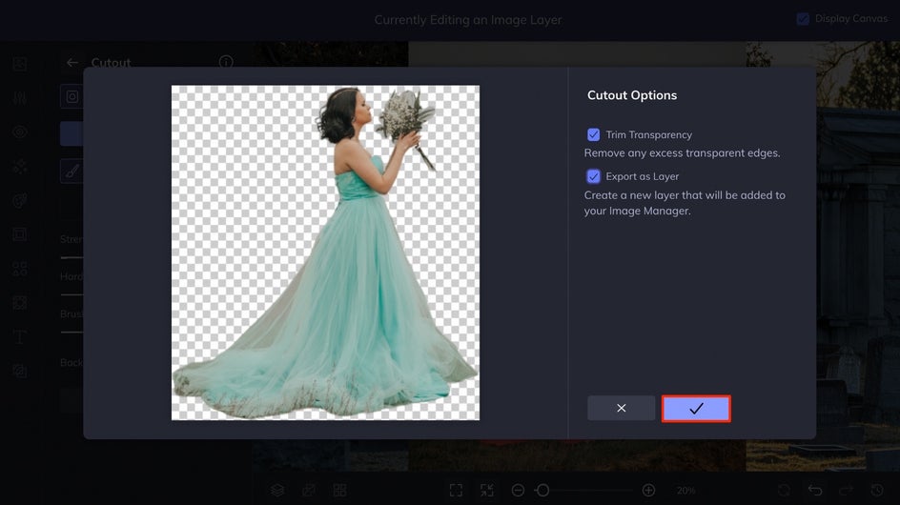Open the Graphics shapes icon in the sidebar
The height and width of the screenshot is (505, 900).
pos(19,269)
